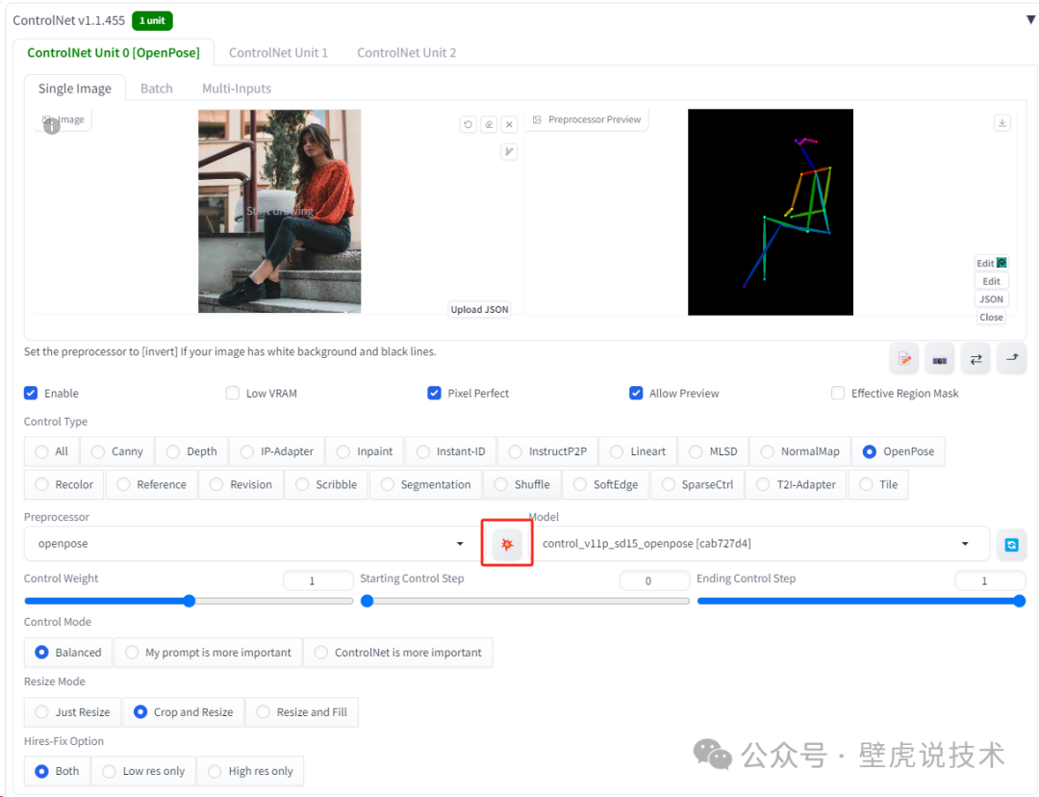Select the Scribble control type

pos(326,485)
